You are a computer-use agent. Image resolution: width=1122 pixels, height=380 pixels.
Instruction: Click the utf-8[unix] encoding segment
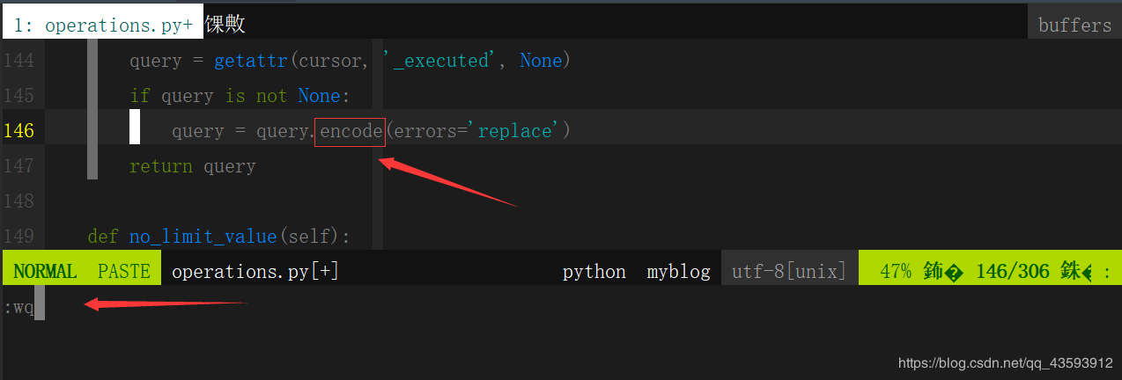point(789,271)
